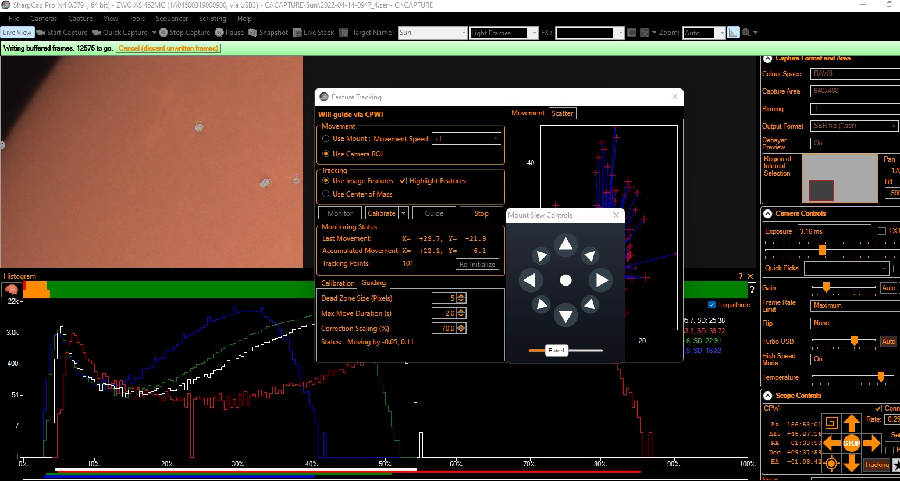Open the Quick Capture dropdown arrow
The width and height of the screenshot is (900, 481).
[x=154, y=33]
